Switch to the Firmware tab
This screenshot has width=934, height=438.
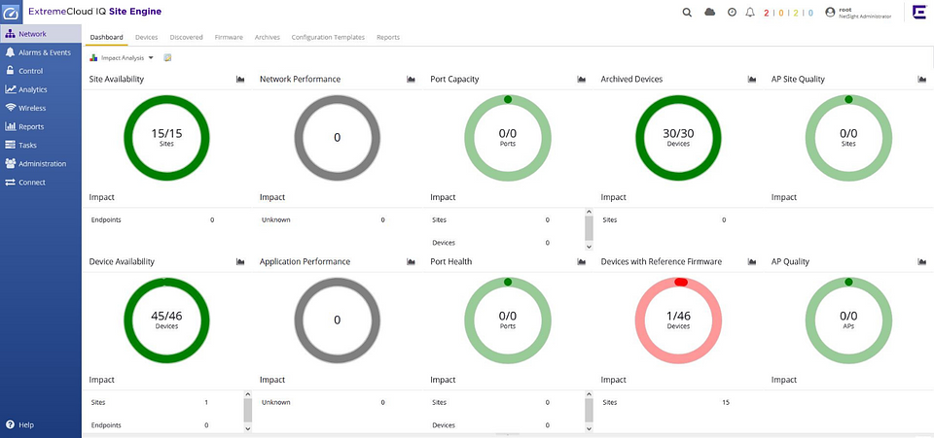229,37
